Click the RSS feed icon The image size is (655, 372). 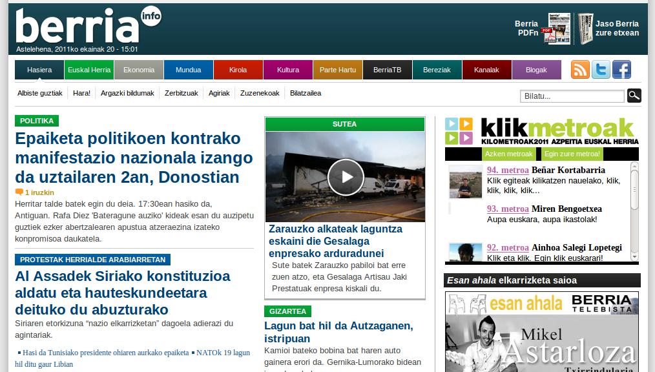coord(580,70)
